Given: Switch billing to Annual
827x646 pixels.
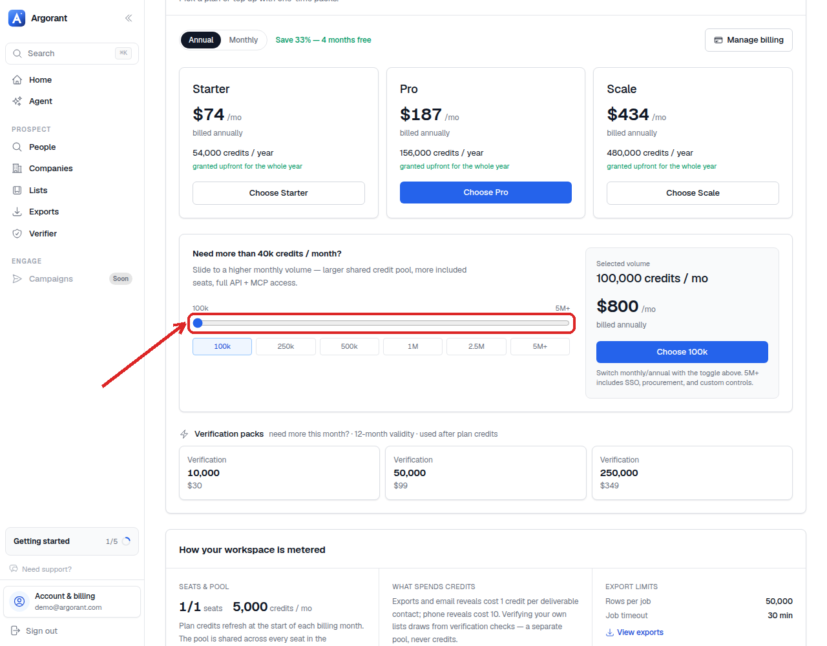Looking at the screenshot, I should [201, 40].
